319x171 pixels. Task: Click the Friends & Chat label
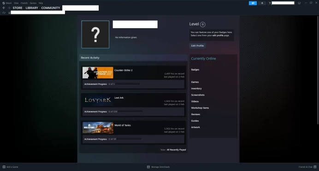[x=305, y=167]
